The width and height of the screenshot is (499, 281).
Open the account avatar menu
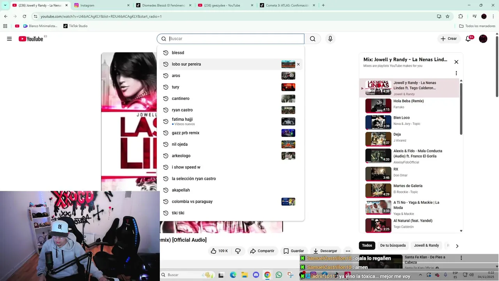[483, 39]
